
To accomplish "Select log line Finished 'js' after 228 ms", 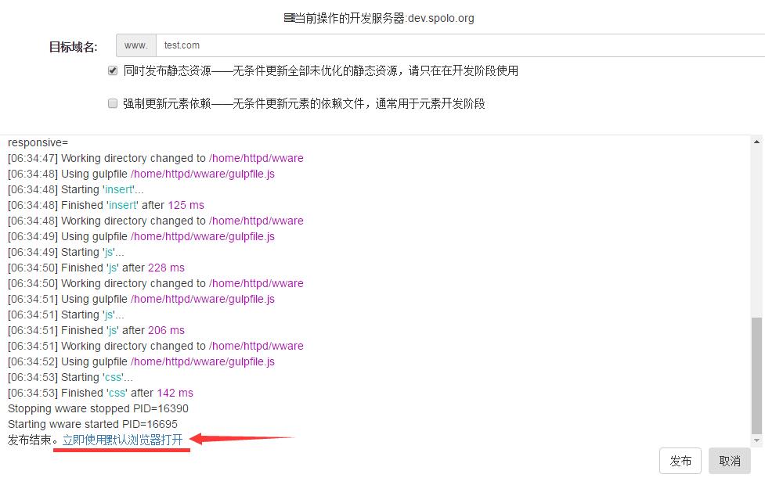I will click(96, 268).
